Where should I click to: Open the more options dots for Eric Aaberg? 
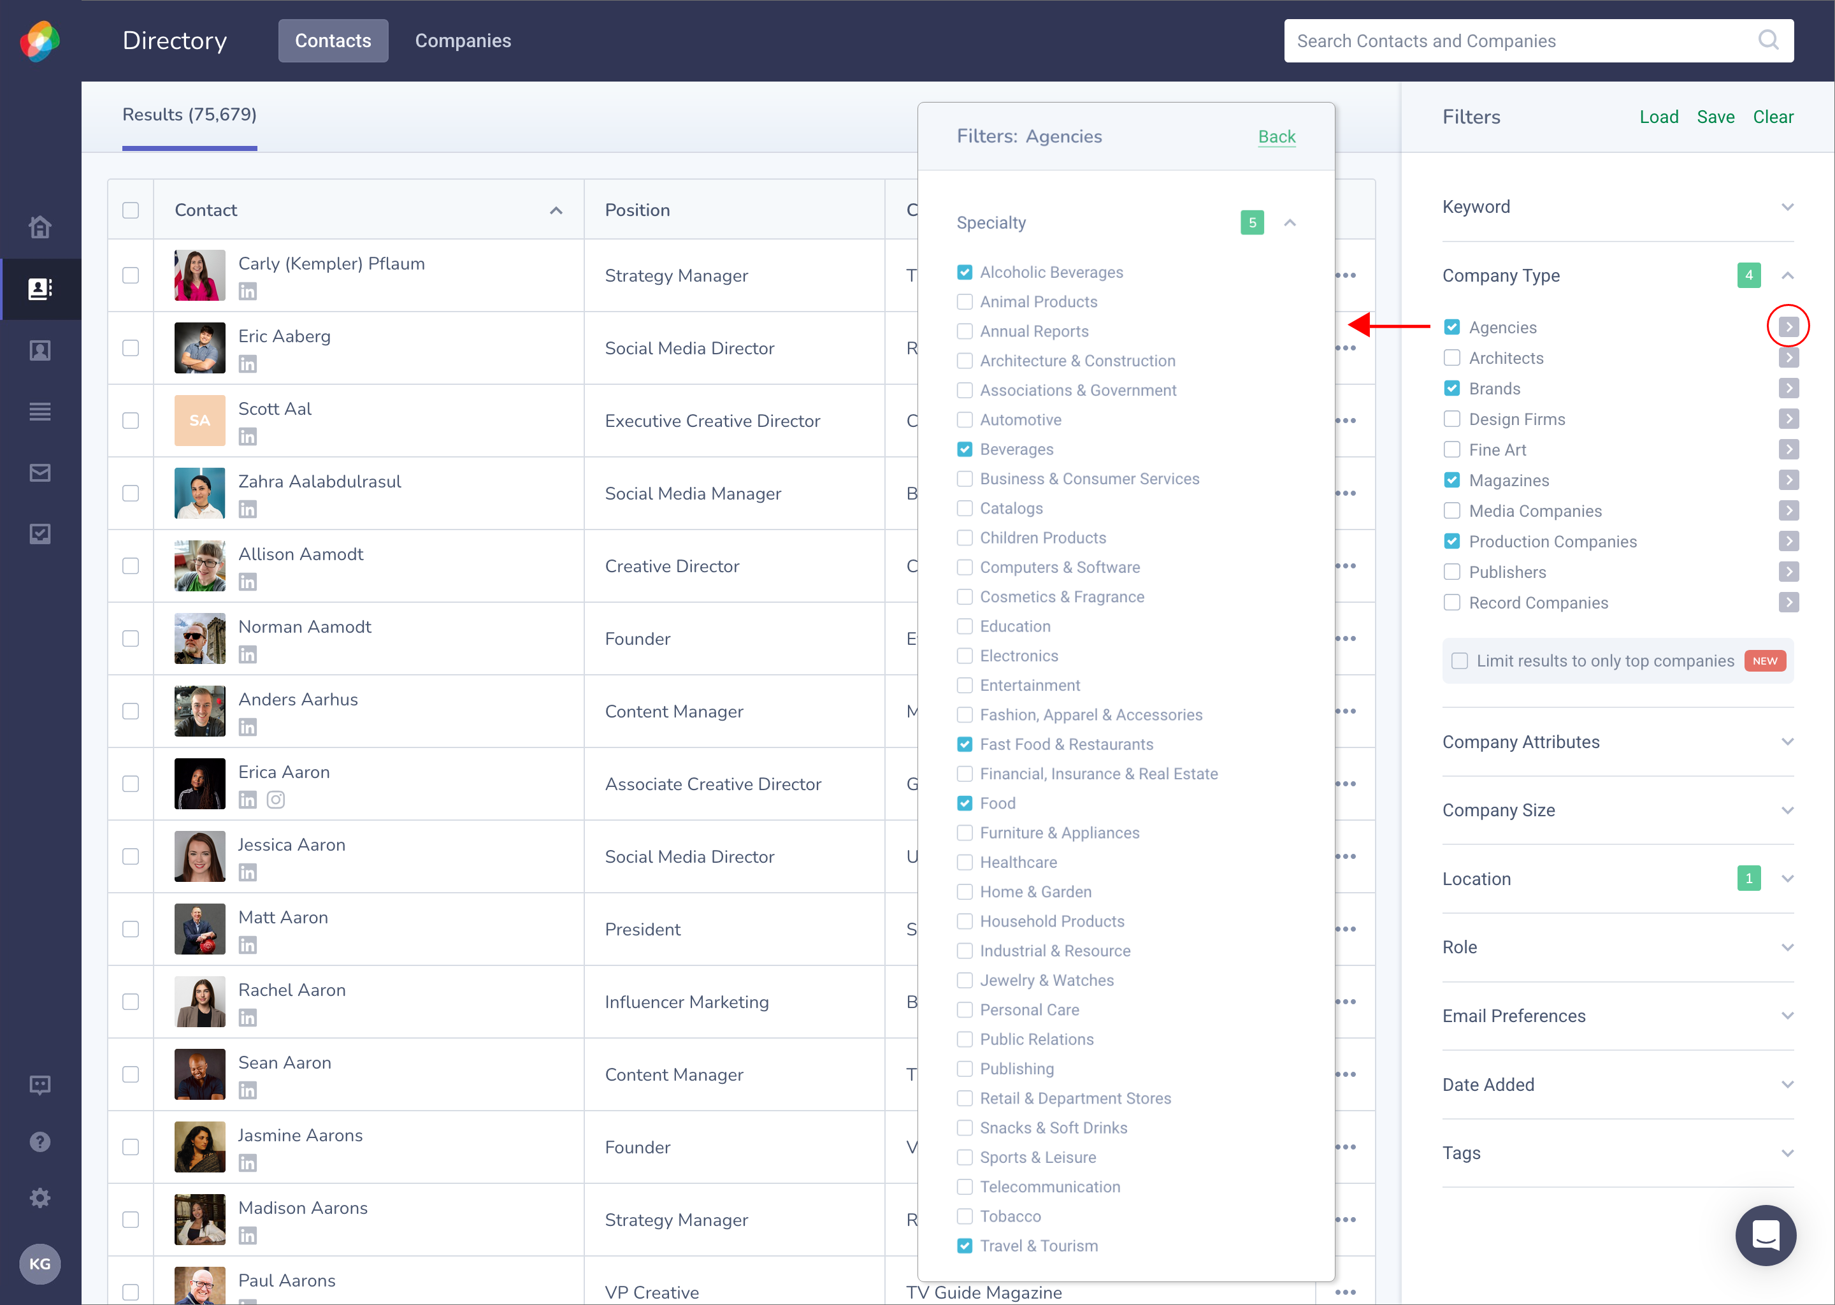[1346, 348]
